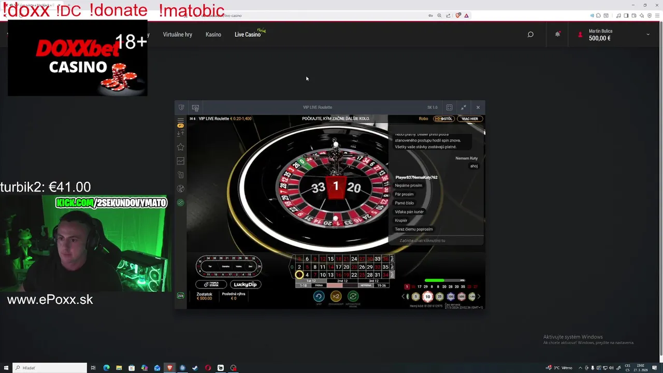Place a chip on number 35
Image resolution: width=663 pixels, height=373 pixels.
[385, 267]
